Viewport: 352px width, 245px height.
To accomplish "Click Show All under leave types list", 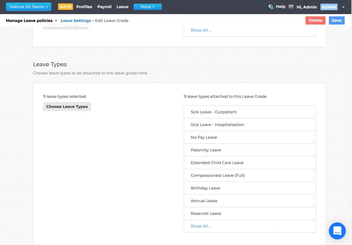I will pyautogui.click(x=201, y=226).
